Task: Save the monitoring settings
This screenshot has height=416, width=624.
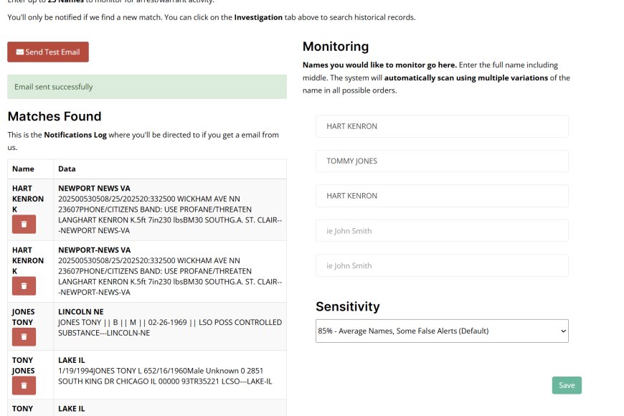Action: pos(567,385)
